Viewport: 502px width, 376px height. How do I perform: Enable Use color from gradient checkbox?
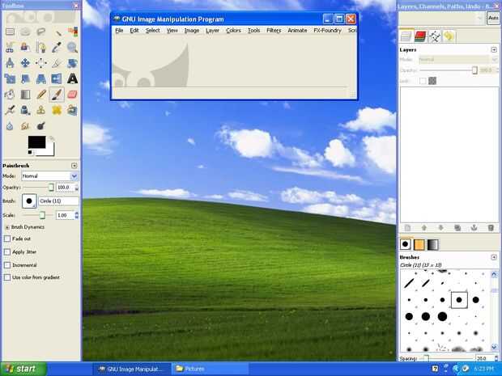coord(7,277)
